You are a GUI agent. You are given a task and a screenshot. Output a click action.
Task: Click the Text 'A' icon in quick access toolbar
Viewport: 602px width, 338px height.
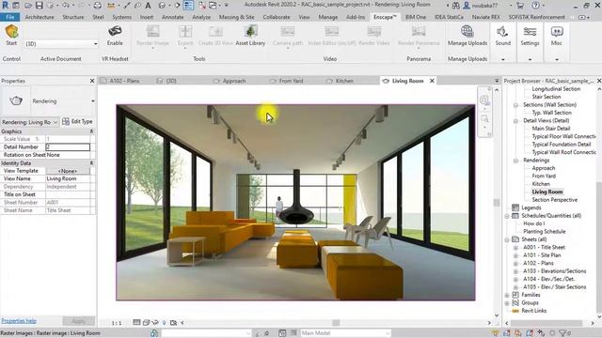point(149,6)
